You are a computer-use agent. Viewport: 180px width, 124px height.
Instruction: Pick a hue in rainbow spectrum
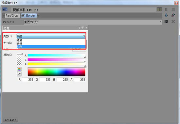pyautogui.click(x=56, y=72)
